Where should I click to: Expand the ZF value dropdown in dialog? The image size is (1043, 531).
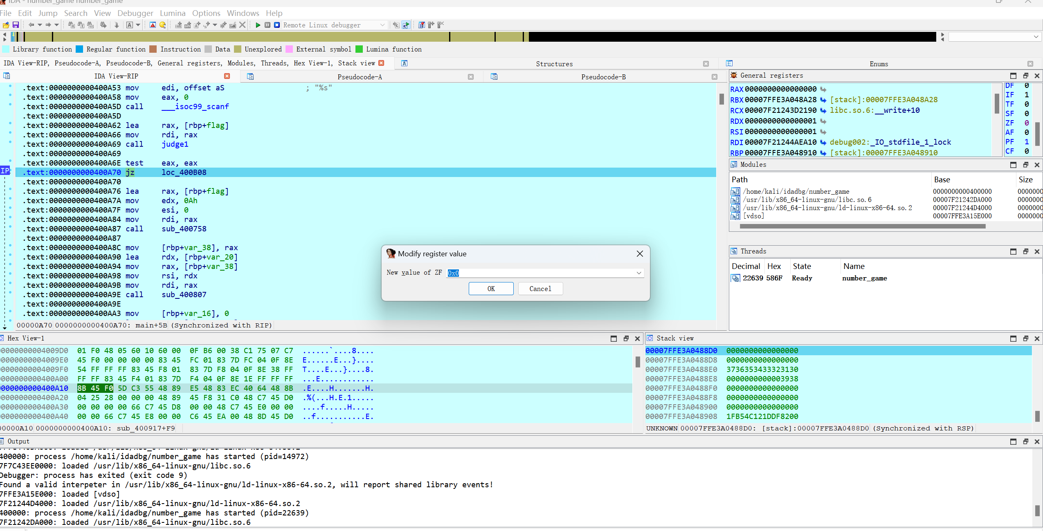click(x=639, y=273)
